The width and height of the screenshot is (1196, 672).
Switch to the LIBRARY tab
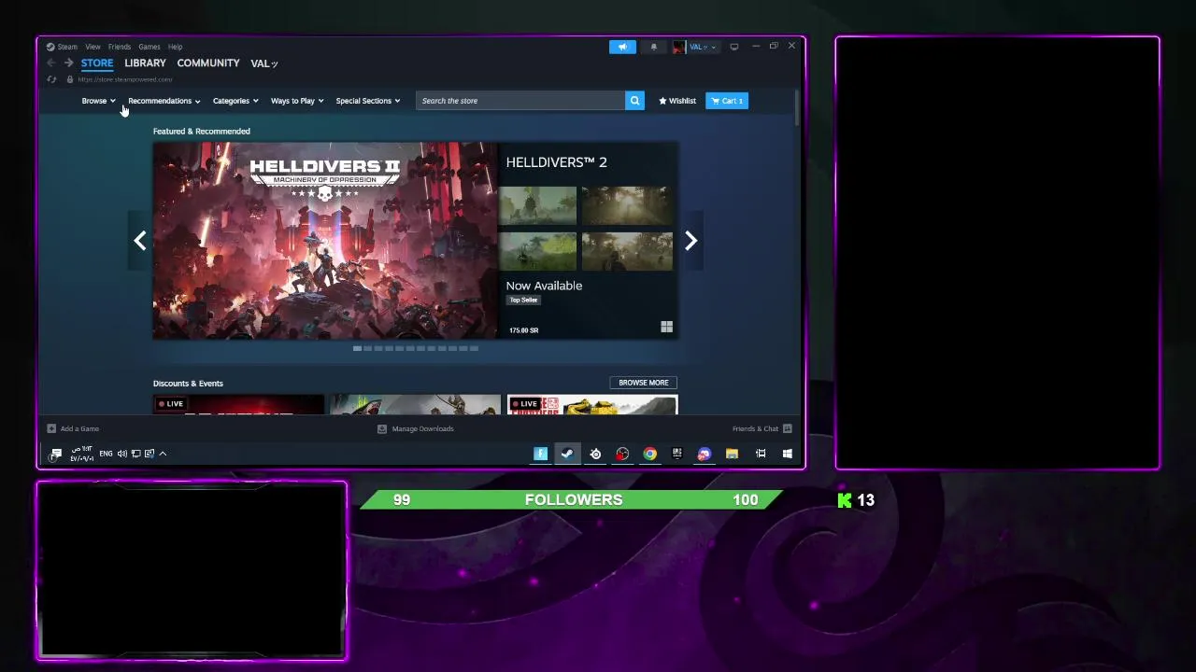coord(145,63)
